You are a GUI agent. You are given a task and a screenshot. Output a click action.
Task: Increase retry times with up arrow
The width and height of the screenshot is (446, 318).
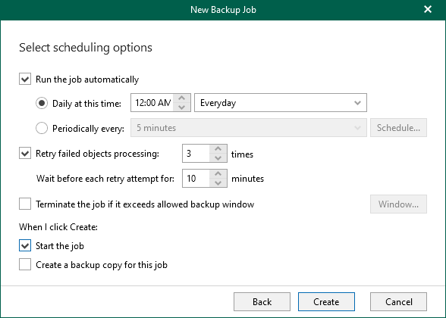coord(218,149)
